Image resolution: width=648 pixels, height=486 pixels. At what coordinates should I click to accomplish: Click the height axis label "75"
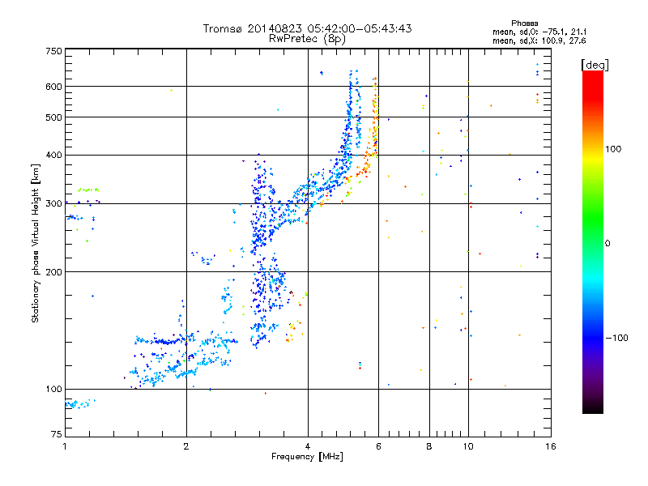[x=57, y=434]
